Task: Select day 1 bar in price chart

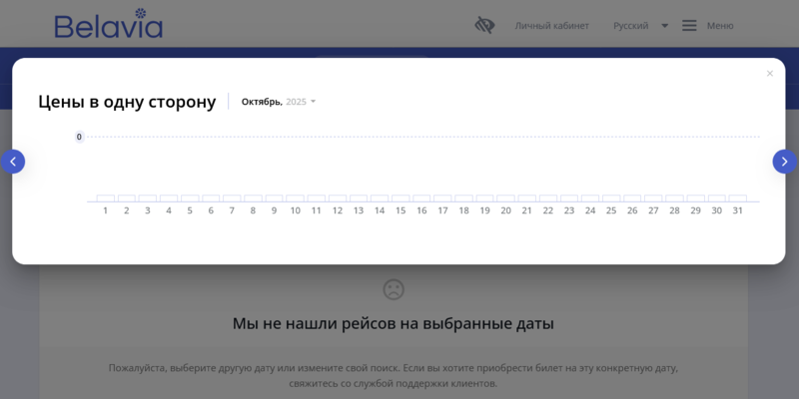Action: coord(105,199)
